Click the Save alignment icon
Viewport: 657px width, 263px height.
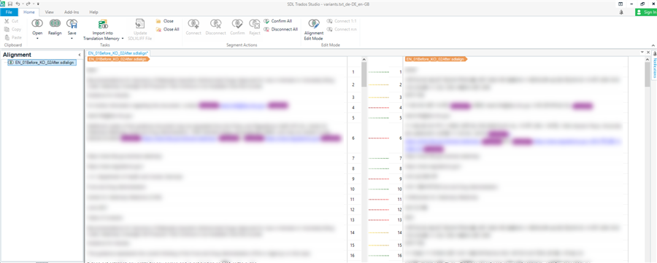click(72, 24)
